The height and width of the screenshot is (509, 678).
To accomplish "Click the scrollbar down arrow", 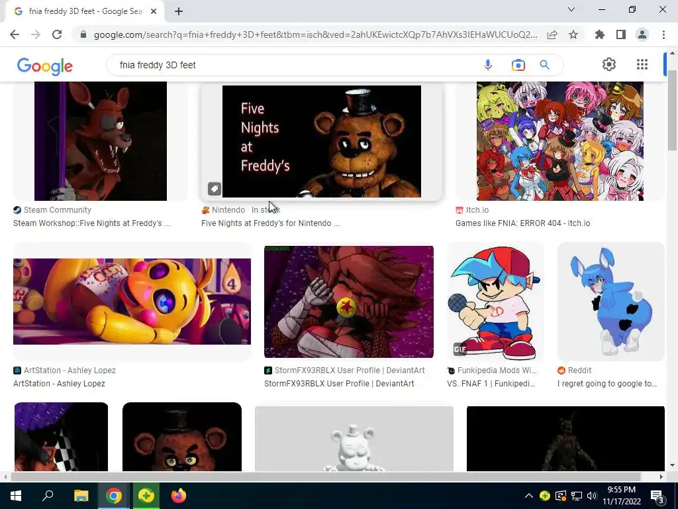I will (673, 466).
